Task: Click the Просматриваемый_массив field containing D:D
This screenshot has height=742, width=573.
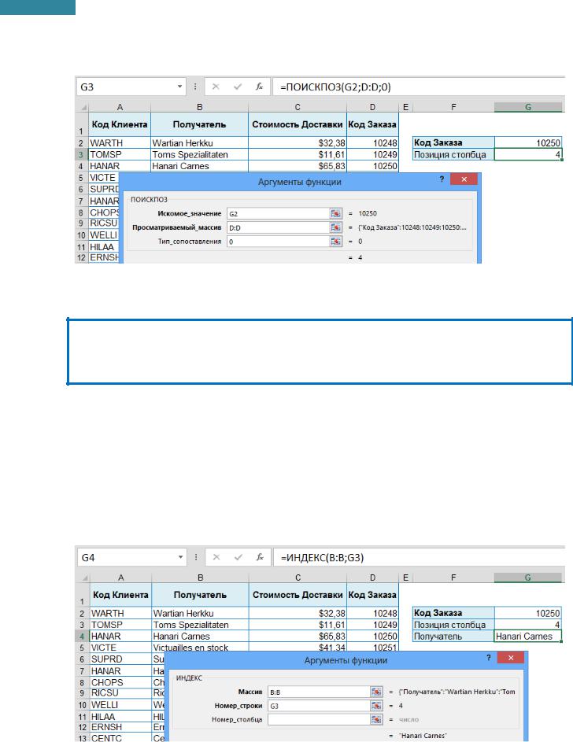Action: (278, 227)
